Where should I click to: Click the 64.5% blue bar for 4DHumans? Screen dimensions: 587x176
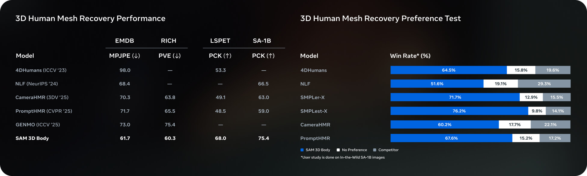click(x=448, y=70)
